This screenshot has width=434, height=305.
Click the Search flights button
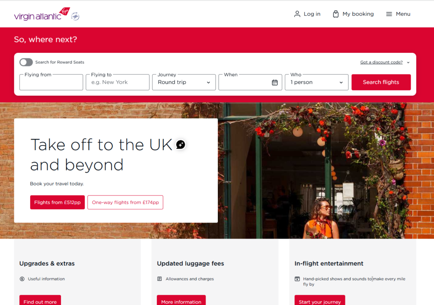(381, 82)
